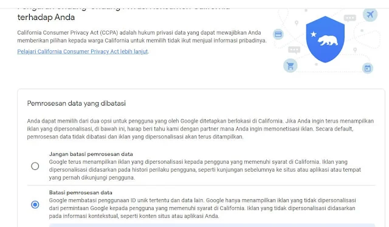The height and width of the screenshot is (227, 389).
Task: Click the blue California bear shield illustration
Action: [x=325, y=39]
